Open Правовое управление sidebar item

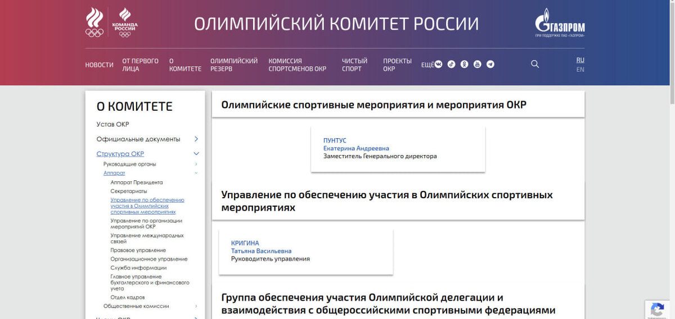[x=138, y=250]
